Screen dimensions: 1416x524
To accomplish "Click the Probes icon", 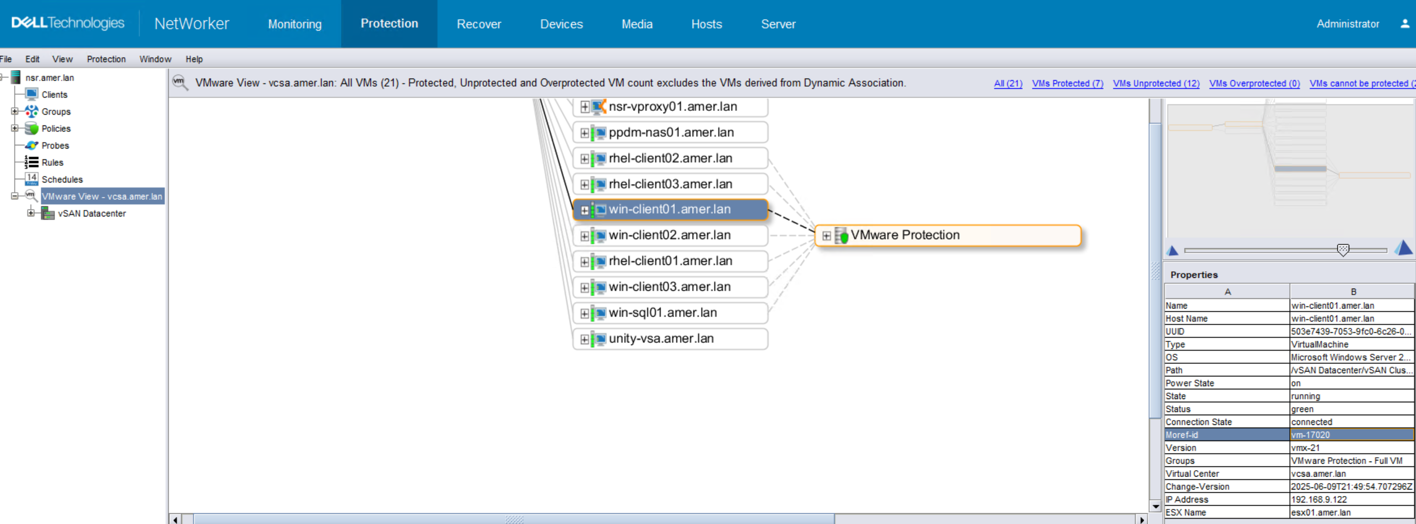I will 31,145.
